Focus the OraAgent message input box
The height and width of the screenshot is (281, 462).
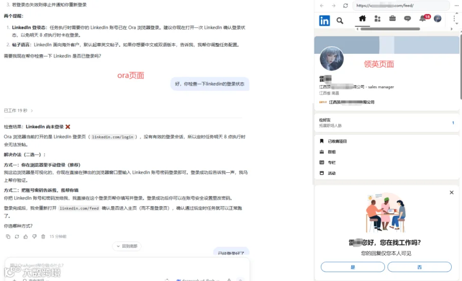127,266
